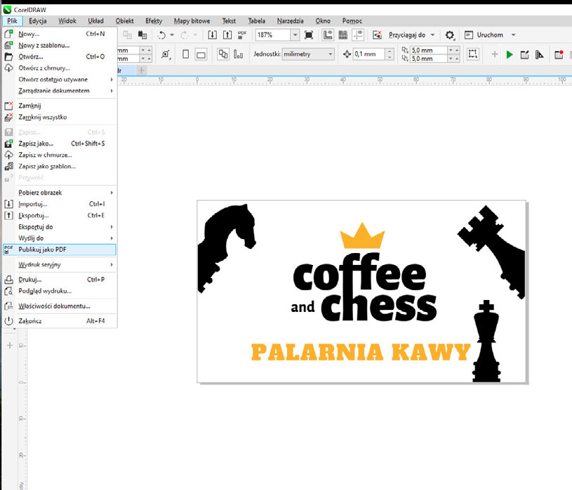The width and height of the screenshot is (572, 490).
Task: Open the Mapy bitowe menu
Action: coord(192,21)
